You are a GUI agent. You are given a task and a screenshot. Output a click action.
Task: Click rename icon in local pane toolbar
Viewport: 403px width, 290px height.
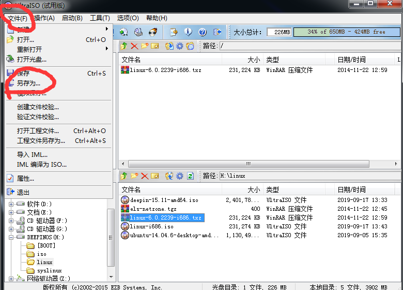click(154, 176)
